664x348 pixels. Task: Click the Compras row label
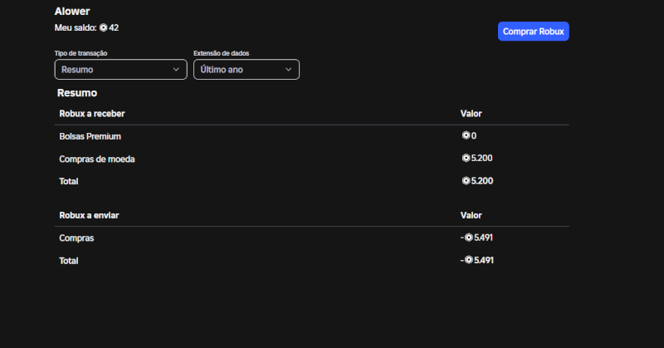click(76, 238)
